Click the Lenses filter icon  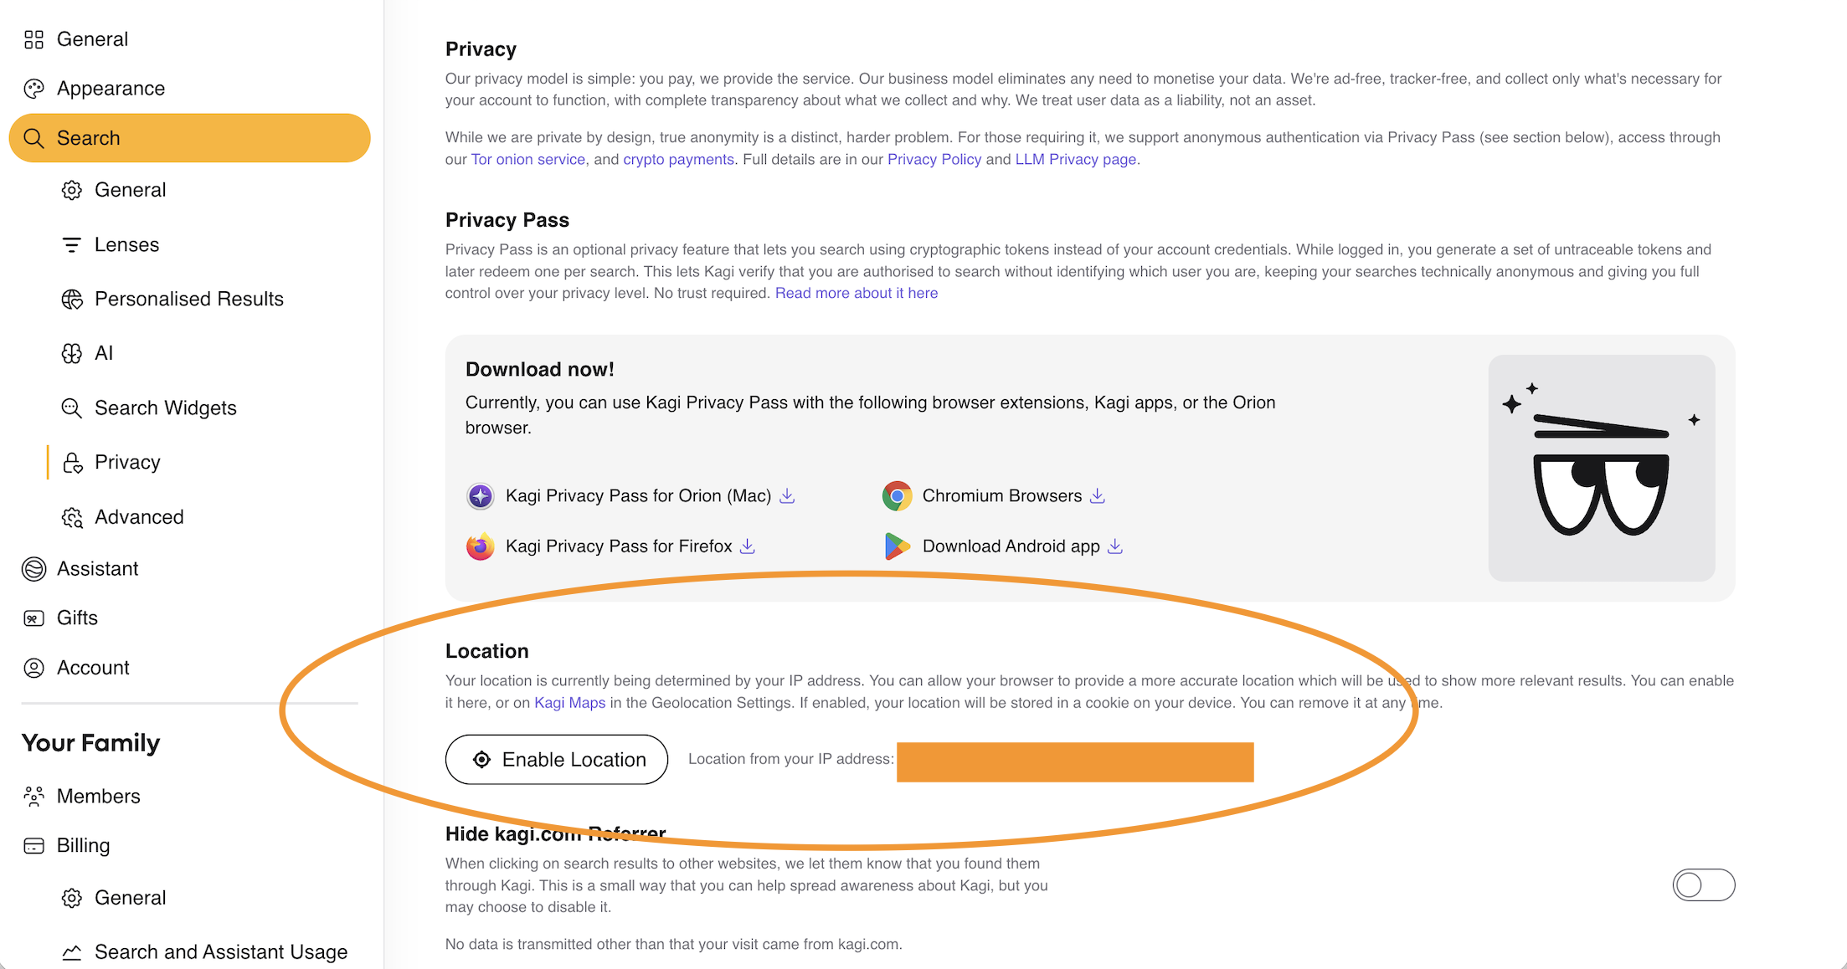72,245
